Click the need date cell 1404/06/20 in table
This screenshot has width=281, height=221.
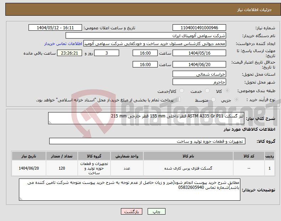29,168
